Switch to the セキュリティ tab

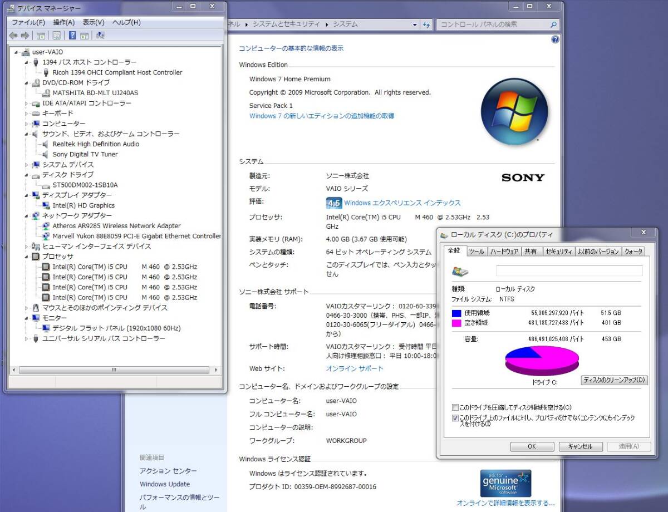pos(559,252)
